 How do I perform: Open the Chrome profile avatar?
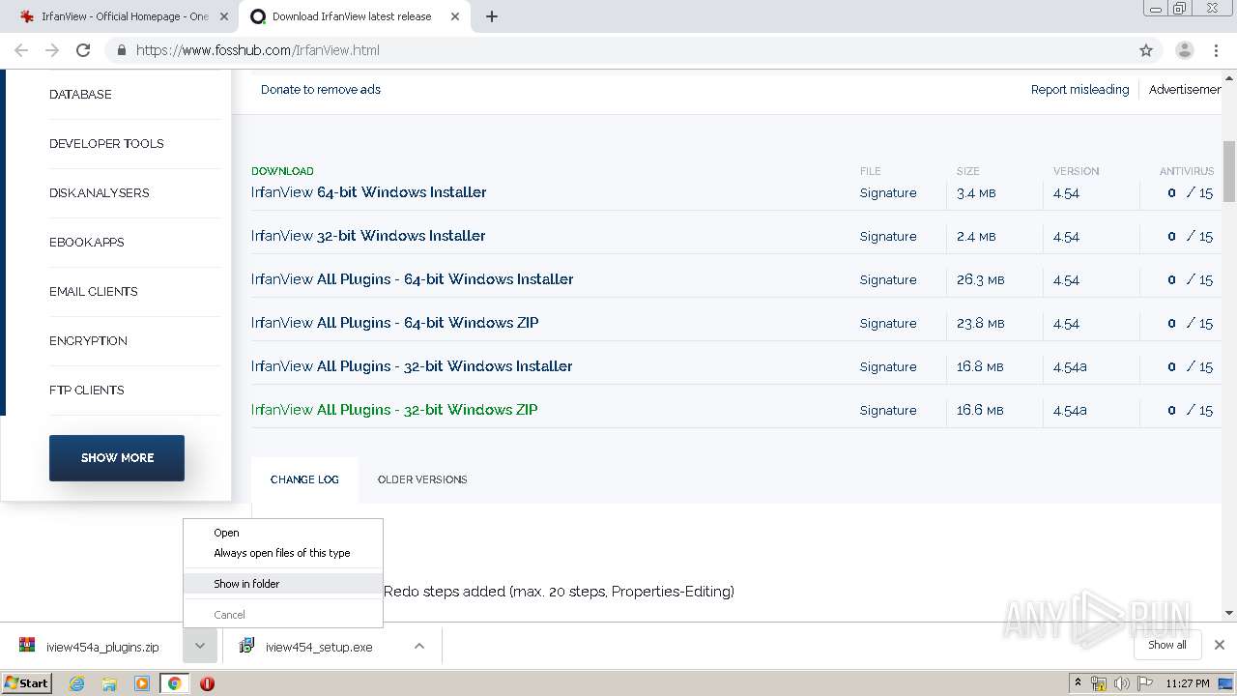[x=1184, y=50]
